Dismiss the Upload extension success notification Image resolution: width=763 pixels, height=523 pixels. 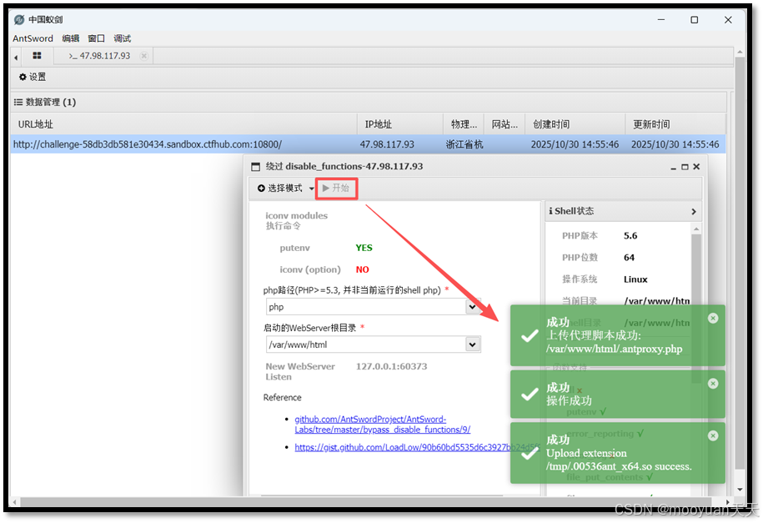click(713, 436)
